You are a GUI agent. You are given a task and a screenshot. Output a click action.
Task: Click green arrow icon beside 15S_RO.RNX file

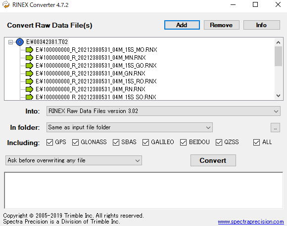(29, 81)
